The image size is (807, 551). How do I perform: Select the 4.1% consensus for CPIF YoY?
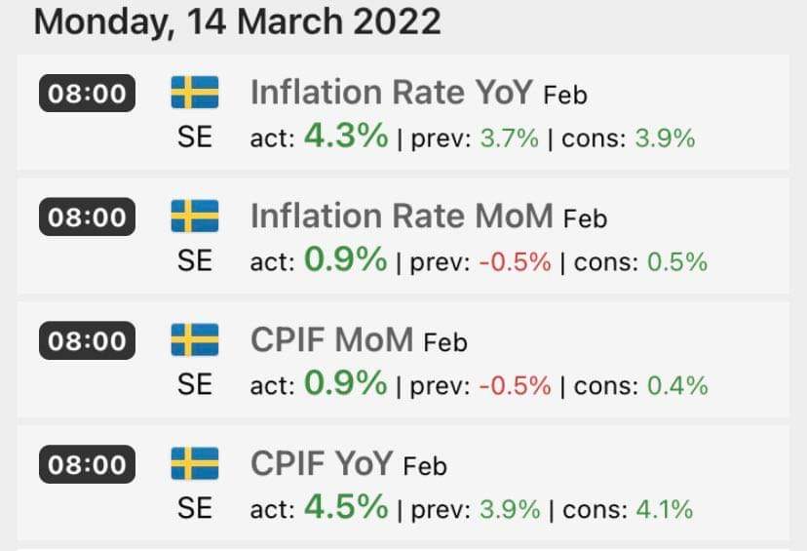point(663,509)
